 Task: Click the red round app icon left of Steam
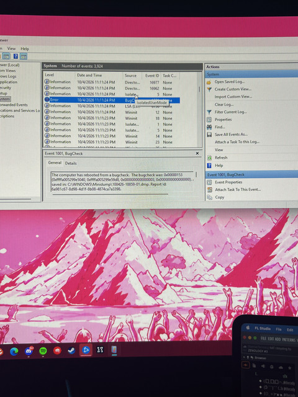[57, 350]
